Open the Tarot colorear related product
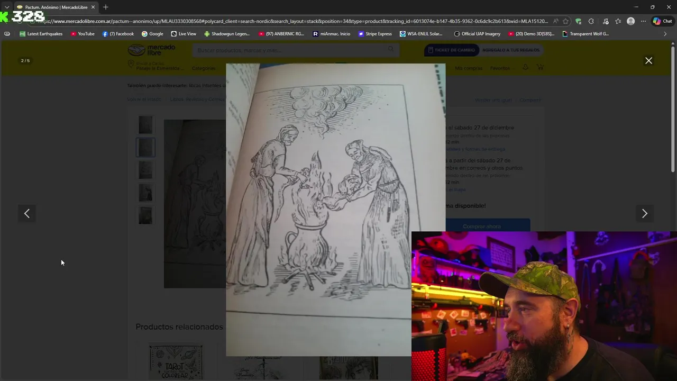The image size is (677, 381). (176, 362)
